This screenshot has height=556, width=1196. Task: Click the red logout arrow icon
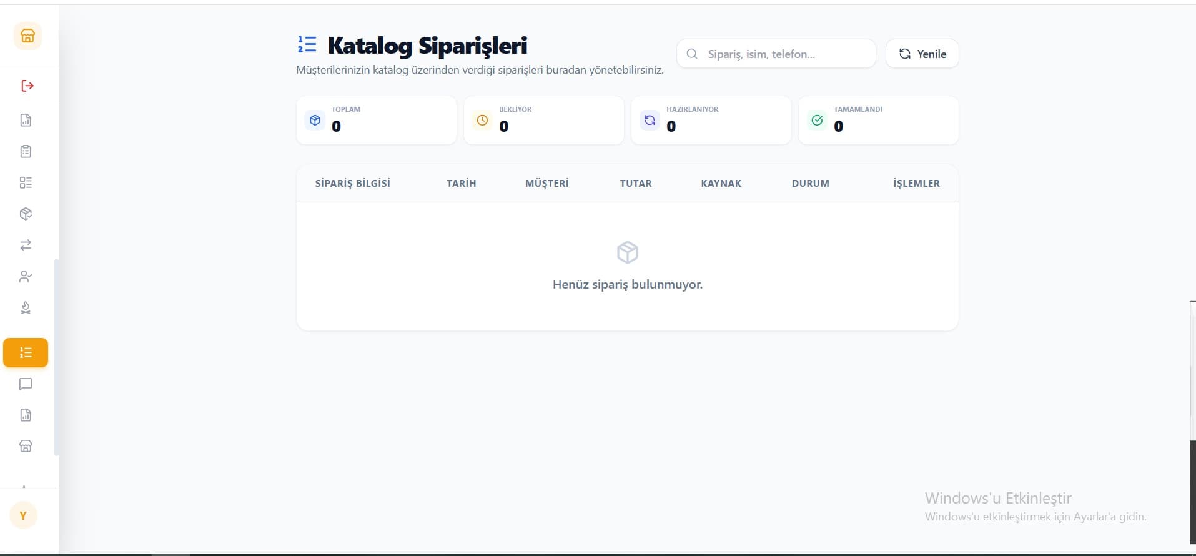(27, 86)
